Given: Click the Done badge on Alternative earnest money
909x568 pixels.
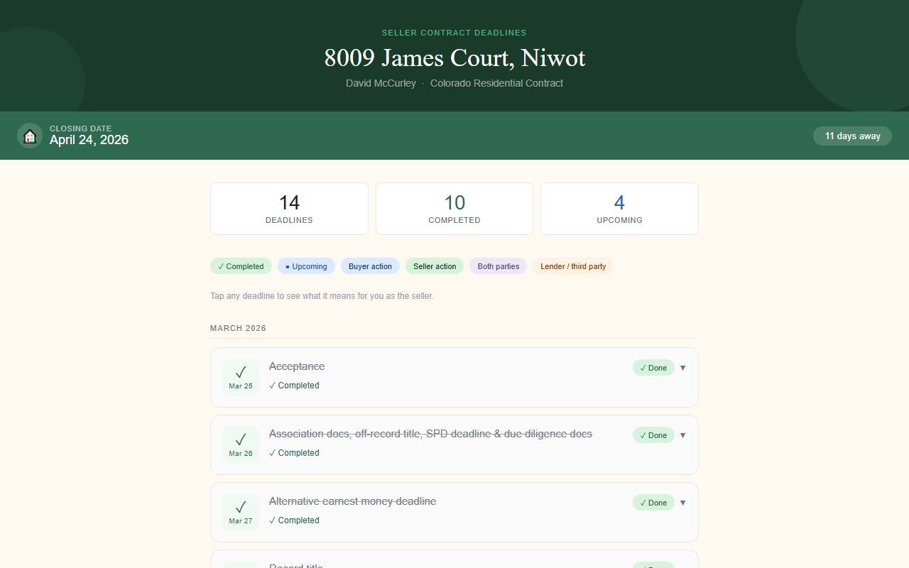Looking at the screenshot, I should click(x=653, y=503).
